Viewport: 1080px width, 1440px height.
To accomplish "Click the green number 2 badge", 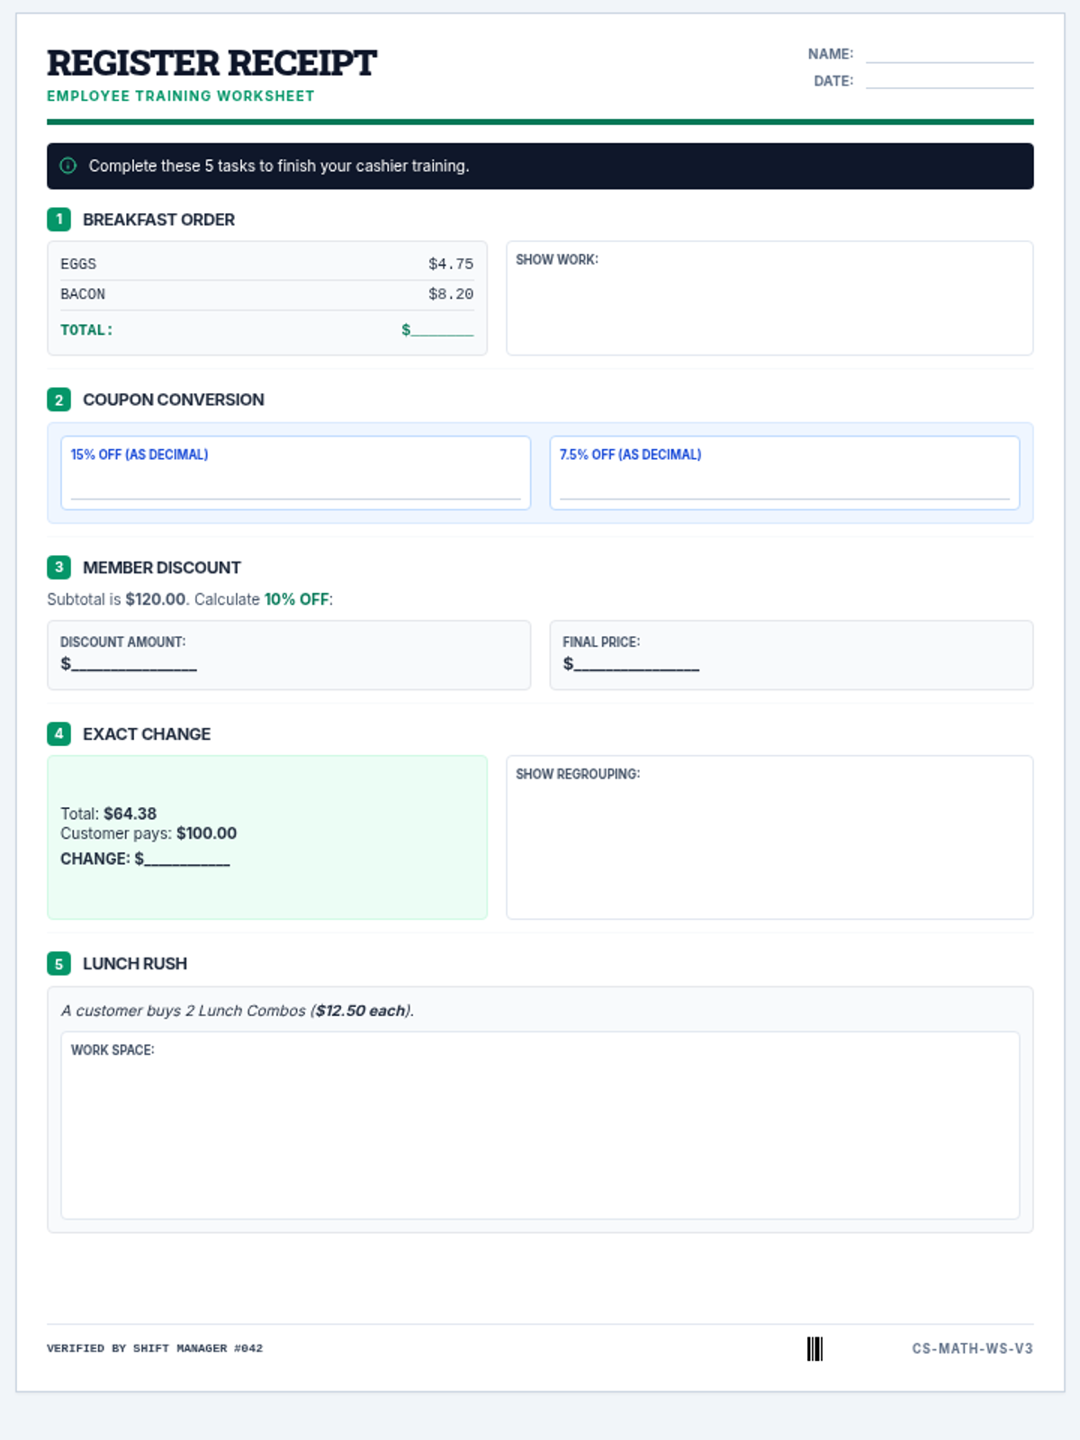I will [x=58, y=400].
